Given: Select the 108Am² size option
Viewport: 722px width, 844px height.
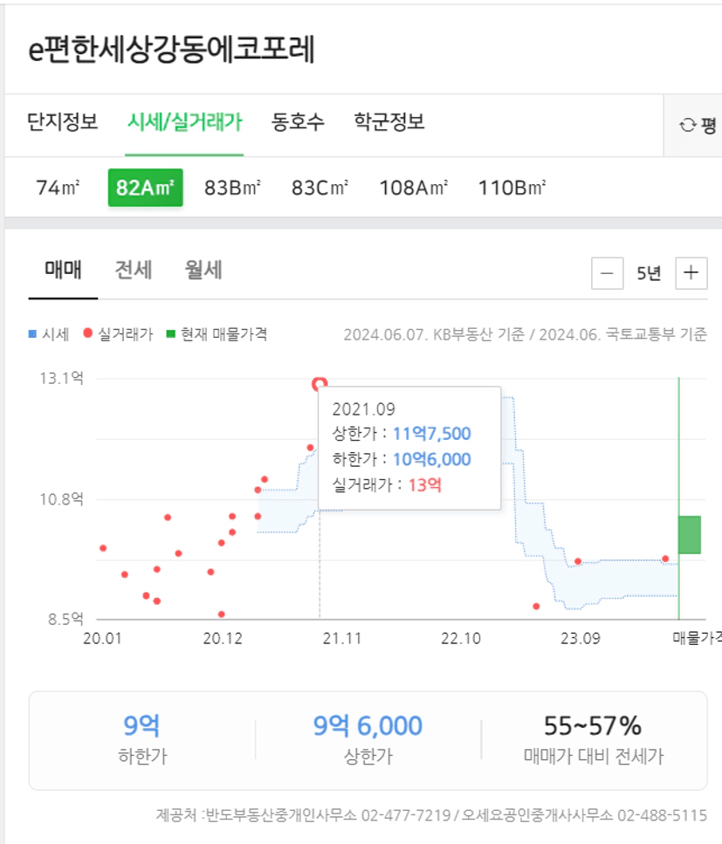Looking at the screenshot, I should [x=414, y=188].
